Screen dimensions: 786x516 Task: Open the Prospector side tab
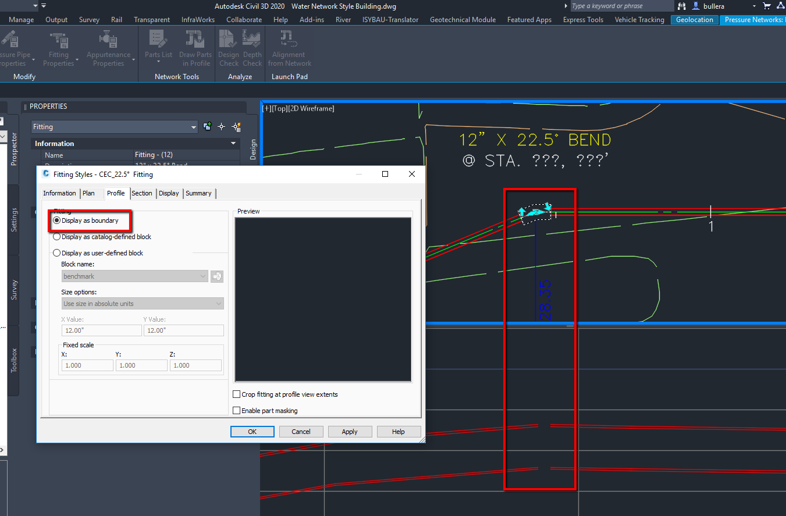point(14,149)
